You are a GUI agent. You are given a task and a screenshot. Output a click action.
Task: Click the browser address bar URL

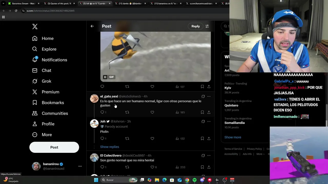51,11
